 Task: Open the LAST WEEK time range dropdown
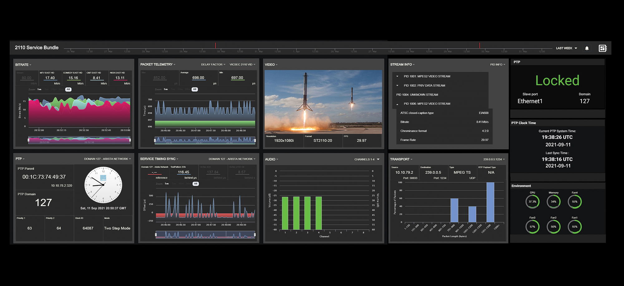pos(566,48)
